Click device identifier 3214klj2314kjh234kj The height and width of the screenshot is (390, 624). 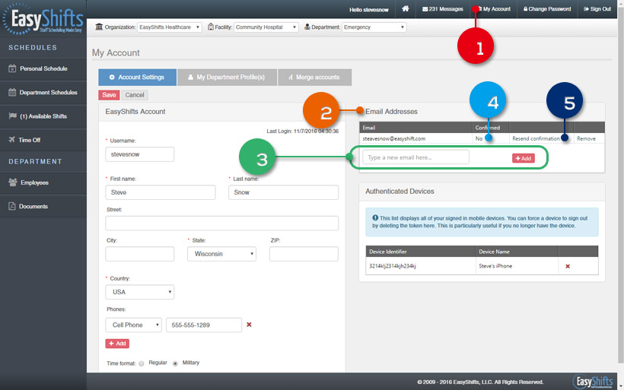[393, 266]
